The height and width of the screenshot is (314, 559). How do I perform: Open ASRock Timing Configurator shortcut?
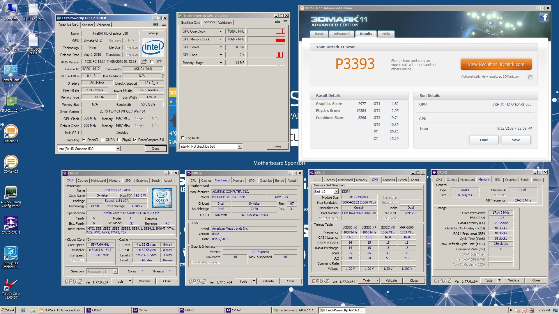pos(11,197)
